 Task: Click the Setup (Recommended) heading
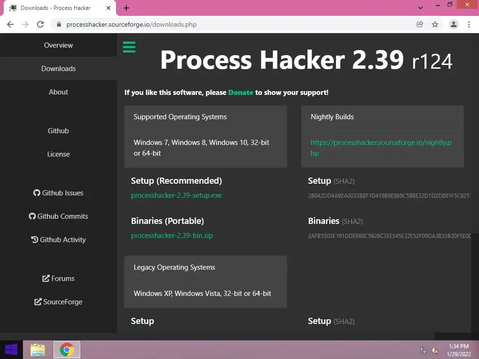(176, 181)
